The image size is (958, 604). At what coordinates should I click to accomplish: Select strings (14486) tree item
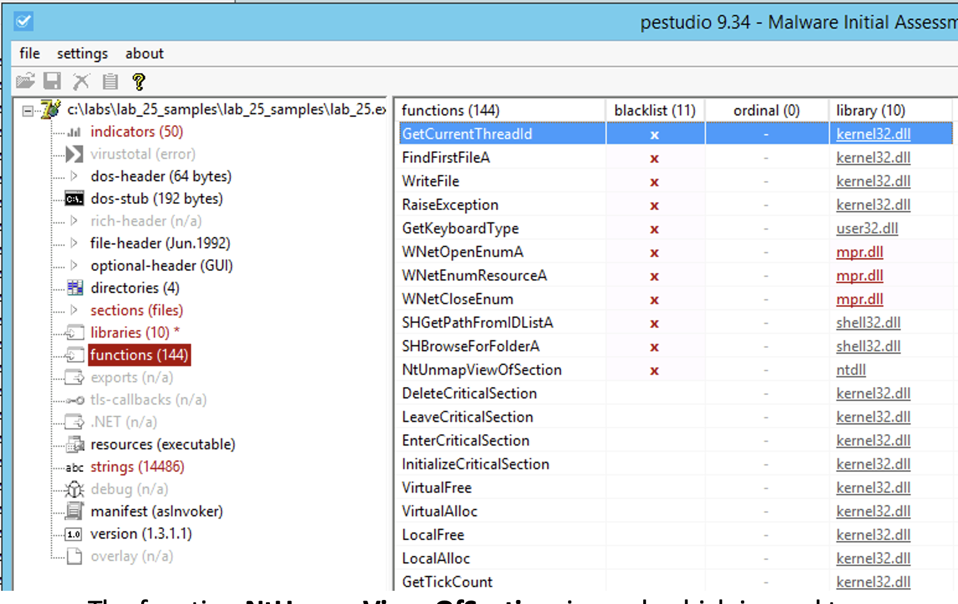coord(137,467)
